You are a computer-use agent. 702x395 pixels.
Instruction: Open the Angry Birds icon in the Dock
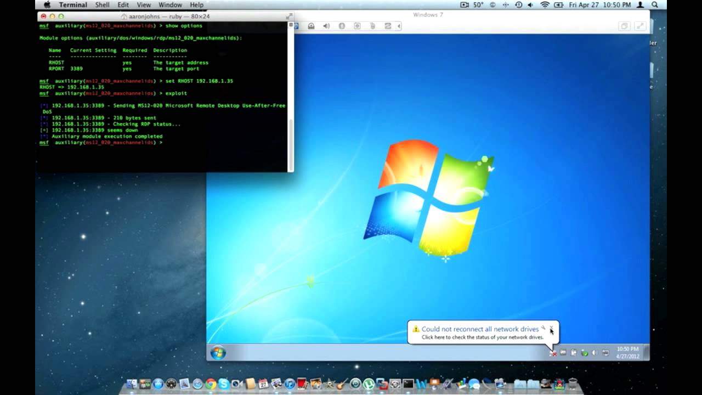pyautogui.click(x=559, y=384)
